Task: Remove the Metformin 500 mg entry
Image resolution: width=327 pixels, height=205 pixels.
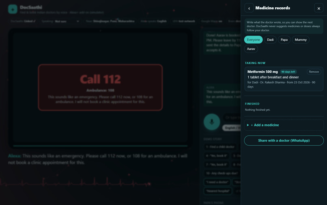Action: tap(314, 72)
